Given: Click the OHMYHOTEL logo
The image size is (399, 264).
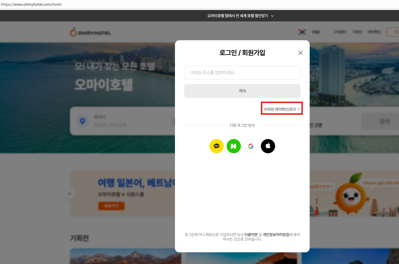Looking at the screenshot, I should [x=90, y=32].
